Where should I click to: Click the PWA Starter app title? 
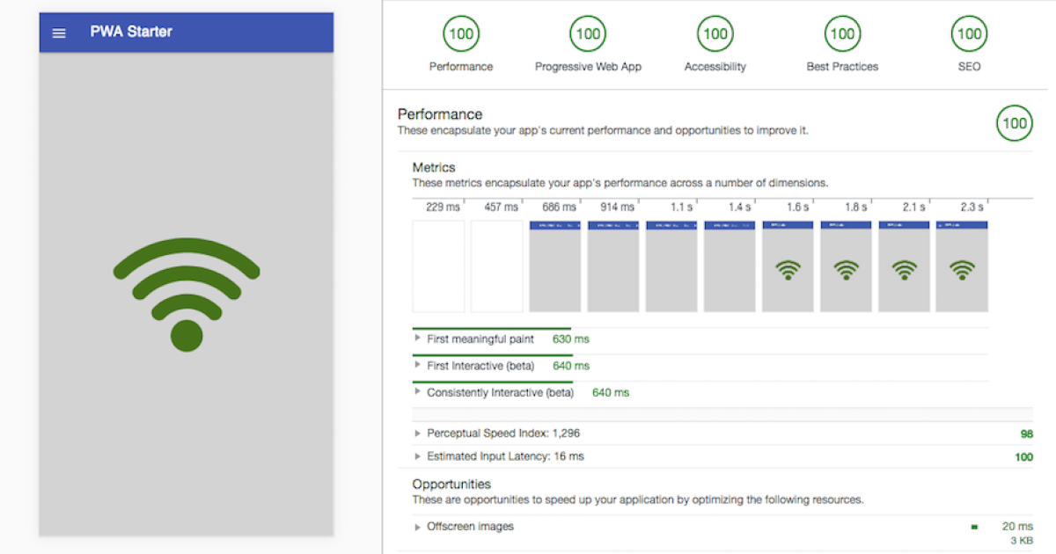[131, 32]
